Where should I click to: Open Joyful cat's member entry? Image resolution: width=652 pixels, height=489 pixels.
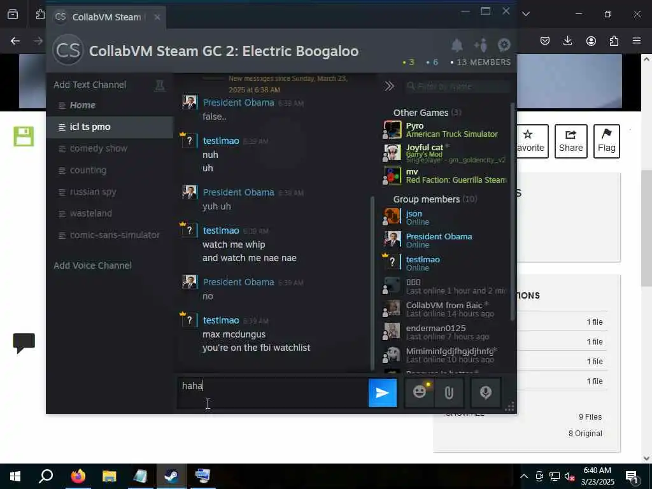[x=445, y=153]
